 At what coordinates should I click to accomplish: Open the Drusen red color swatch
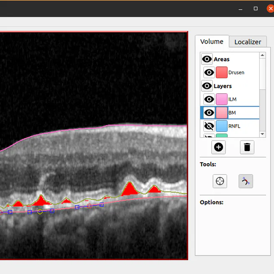222,72
